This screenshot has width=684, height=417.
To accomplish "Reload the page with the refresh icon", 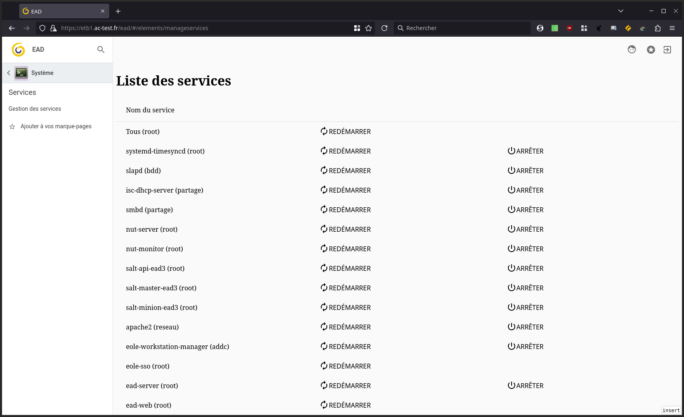I will (x=384, y=28).
